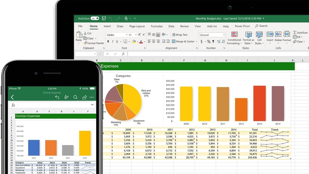Toggle bold formatting in the Font group

[x=108, y=42]
